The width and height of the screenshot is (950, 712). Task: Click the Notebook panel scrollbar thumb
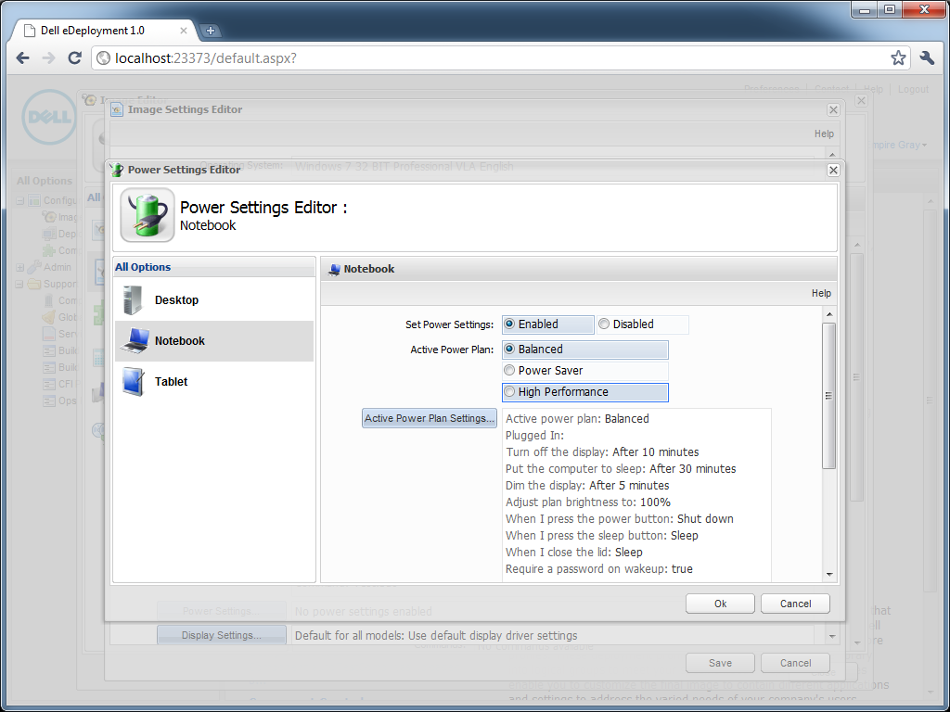pos(828,396)
